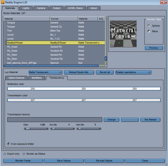Screen dimensions: 168x166
Task: Click the Material Preview thumbnail
Action: tap(123, 34)
